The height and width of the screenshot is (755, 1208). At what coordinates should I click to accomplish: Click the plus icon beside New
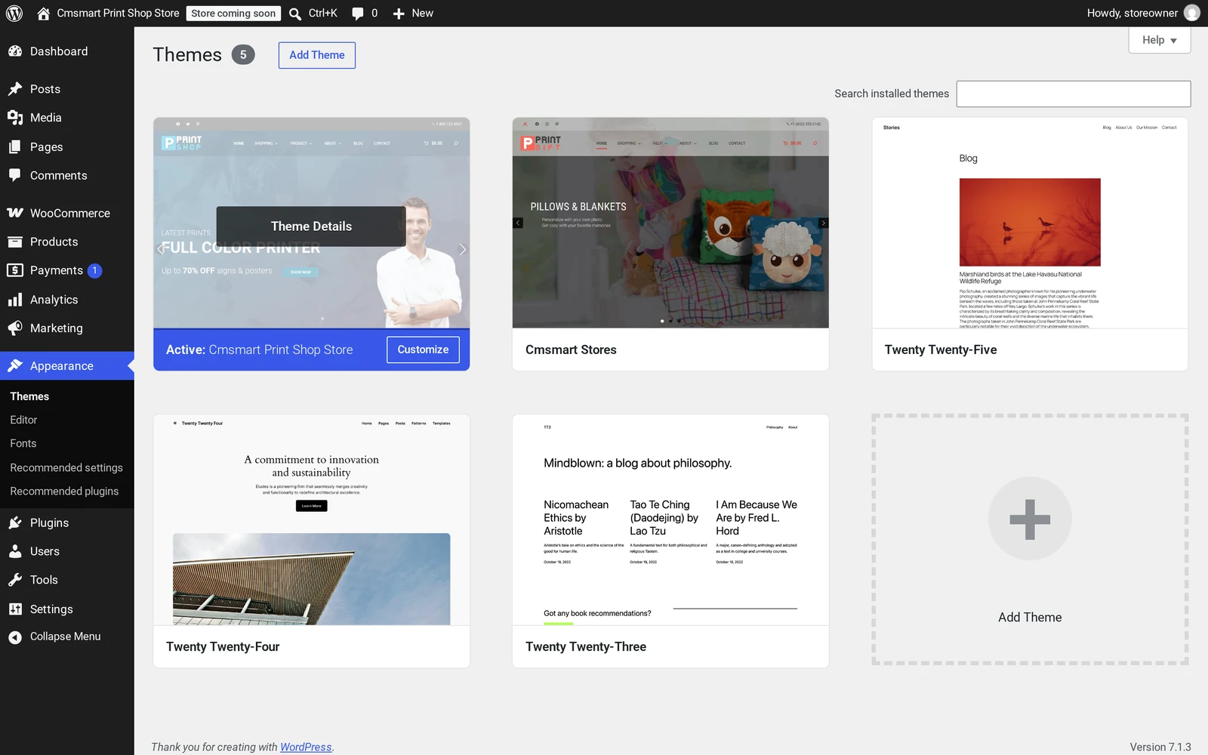pyautogui.click(x=399, y=14)
